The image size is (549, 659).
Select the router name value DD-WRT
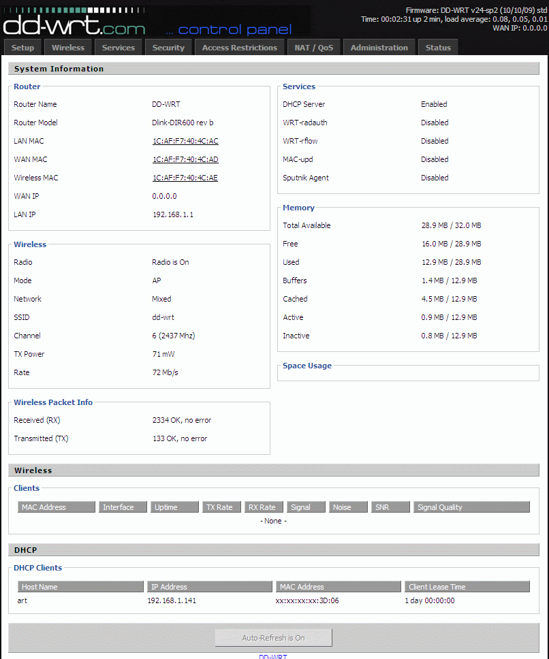tap(166, 104)
